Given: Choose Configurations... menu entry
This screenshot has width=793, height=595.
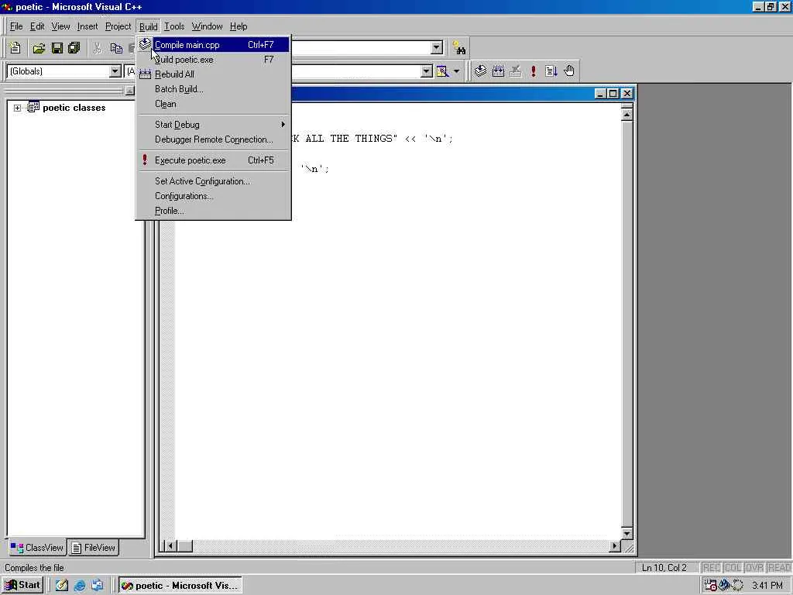Looking at the screenshot, I should point(214,196).
